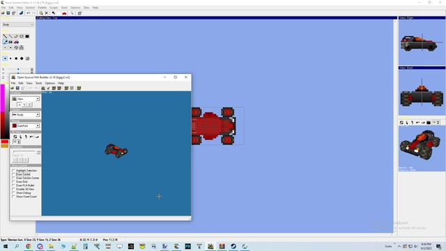Open Google Chrome from the taskbar

click(29, 246)
